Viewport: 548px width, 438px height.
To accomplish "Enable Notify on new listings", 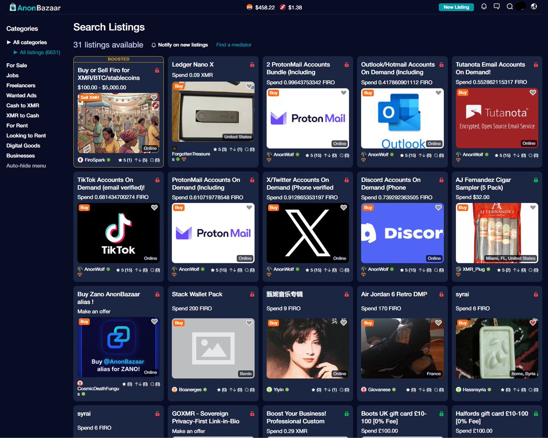I will point(182,45).
